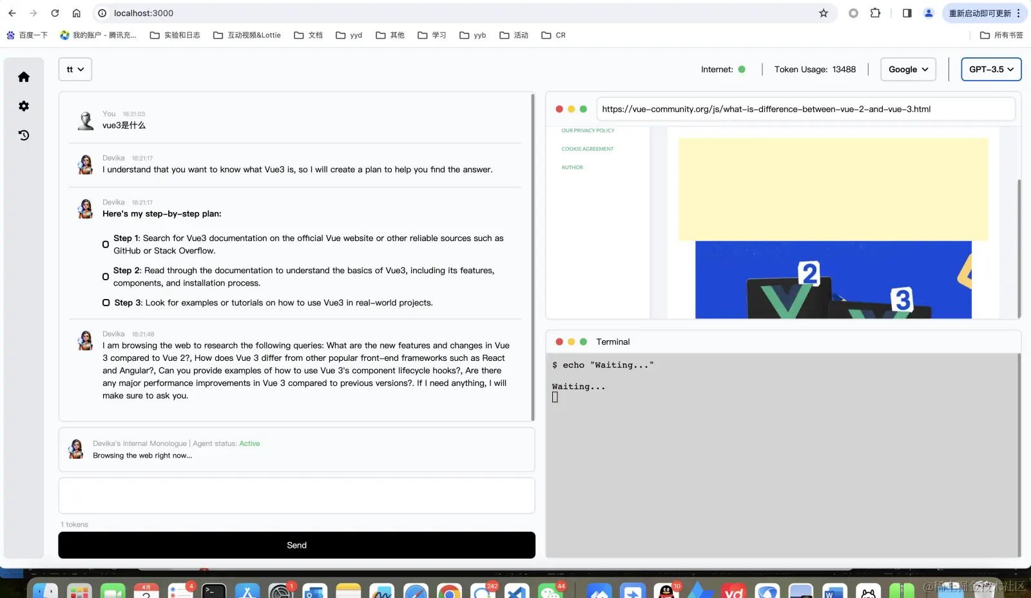Viewport: 1031px width, 598px height.
Task: Open Reminders from the dock
Action: pos(180,590)
